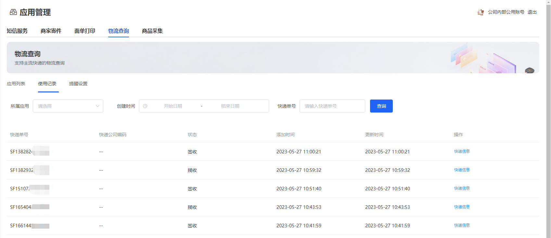Focus the 请输入快递单号 input box

pos(332,106)
